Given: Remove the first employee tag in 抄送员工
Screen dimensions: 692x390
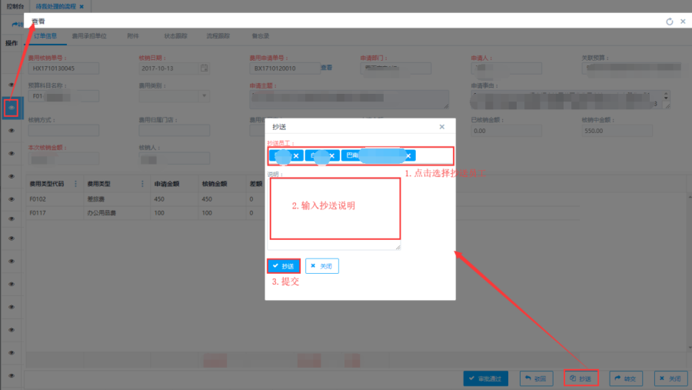Looking at the screenshot, I should click(296, 155).
